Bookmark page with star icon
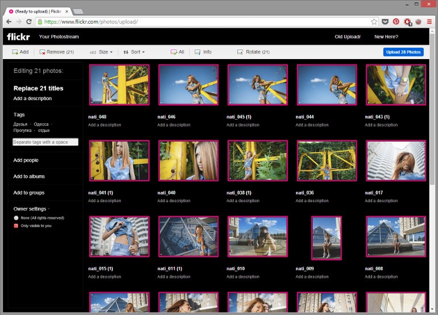This screenshot has height=315, width=438. 374,22
